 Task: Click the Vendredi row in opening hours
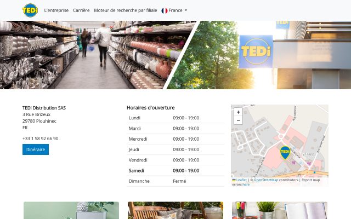pyautogui.click(x=175, y=160)
